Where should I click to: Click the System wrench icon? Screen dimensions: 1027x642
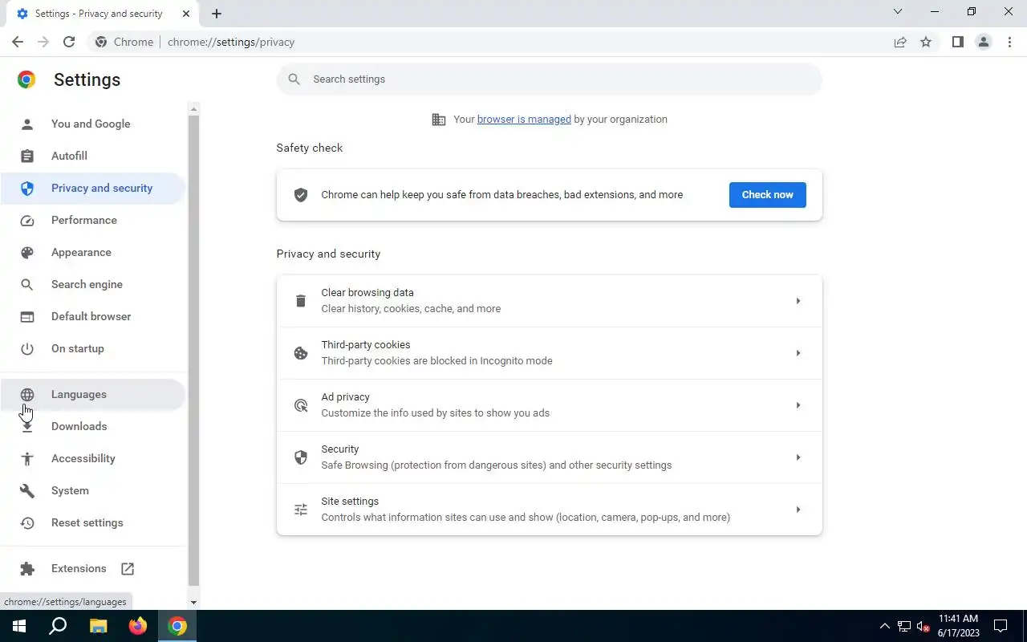(x=27, y=490)
